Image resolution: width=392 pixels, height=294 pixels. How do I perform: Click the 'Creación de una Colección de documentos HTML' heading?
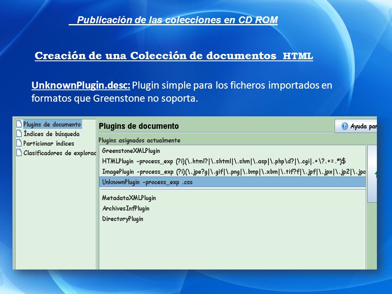[174, 56]
